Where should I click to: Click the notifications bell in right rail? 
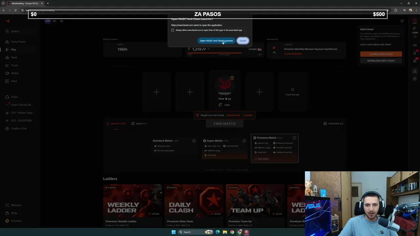pos(415,52)
